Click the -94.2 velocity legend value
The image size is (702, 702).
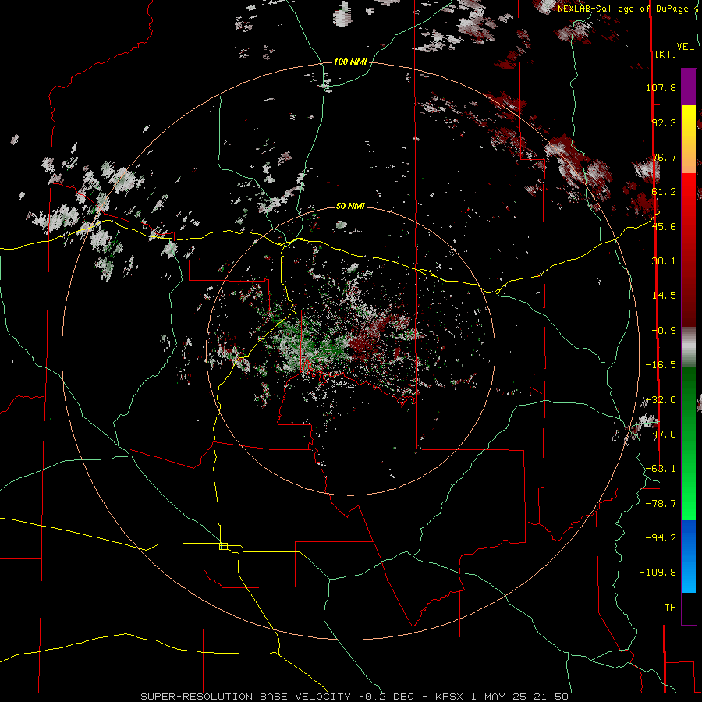point(661,538)
